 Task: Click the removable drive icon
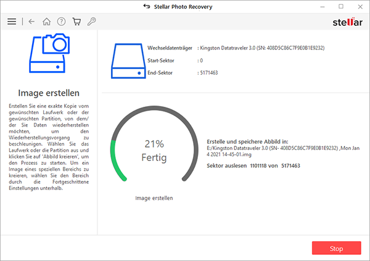point(128,61)
